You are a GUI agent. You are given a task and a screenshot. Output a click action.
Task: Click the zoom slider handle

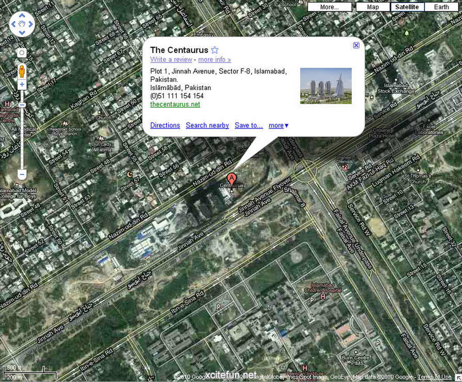point(22,105)
